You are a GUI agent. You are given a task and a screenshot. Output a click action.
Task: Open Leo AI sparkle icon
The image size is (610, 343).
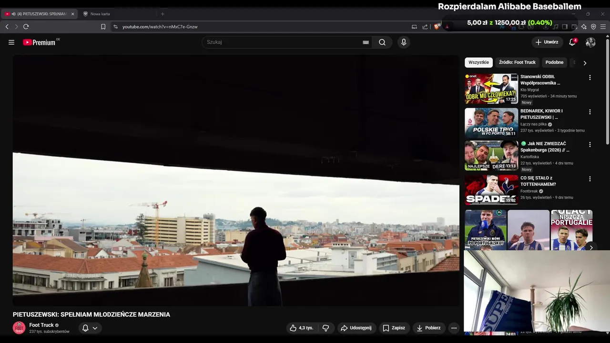(584, 27)
